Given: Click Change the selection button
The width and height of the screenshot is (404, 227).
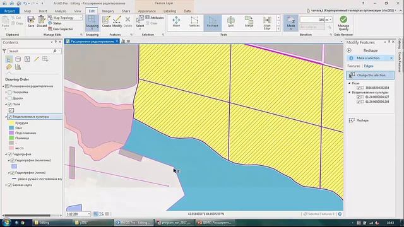Looking at the screenshot, I should tap(371, 75).
